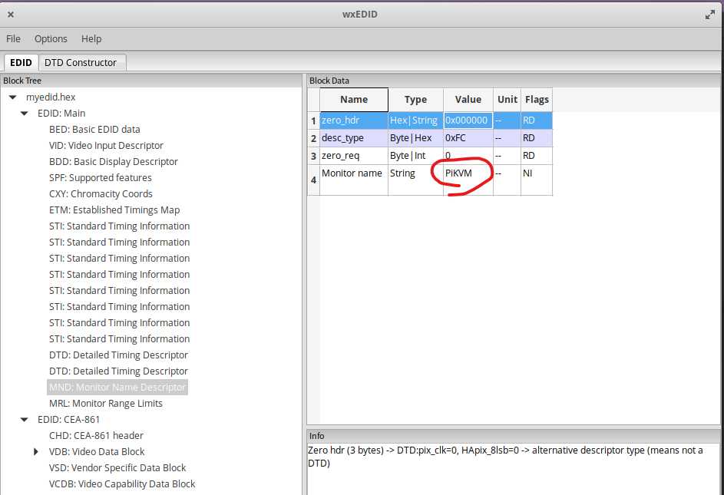Image resolution: width=724 pixels, height=495 pixels.
Task: Select row header number 3
Action: pyautogui.click(x=313, y=156)
